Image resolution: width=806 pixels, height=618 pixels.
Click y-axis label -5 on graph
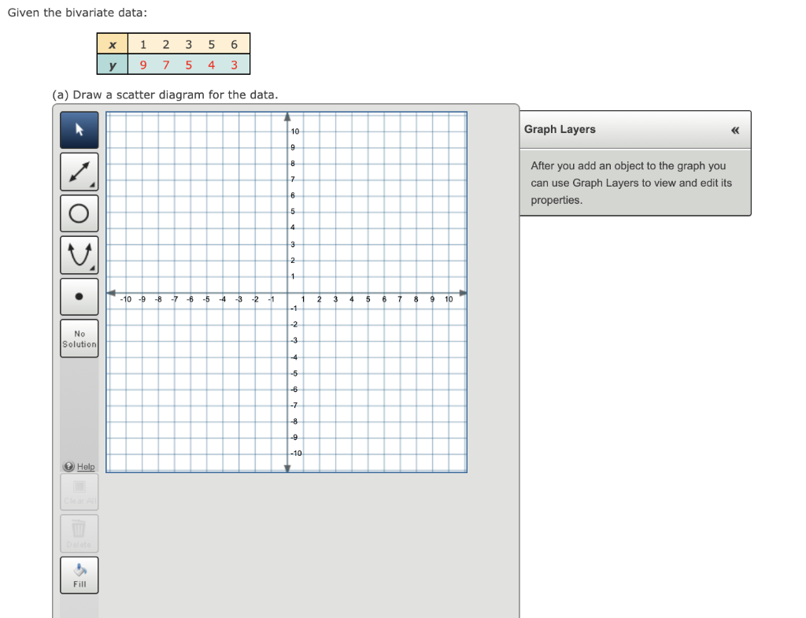[294, 374]
